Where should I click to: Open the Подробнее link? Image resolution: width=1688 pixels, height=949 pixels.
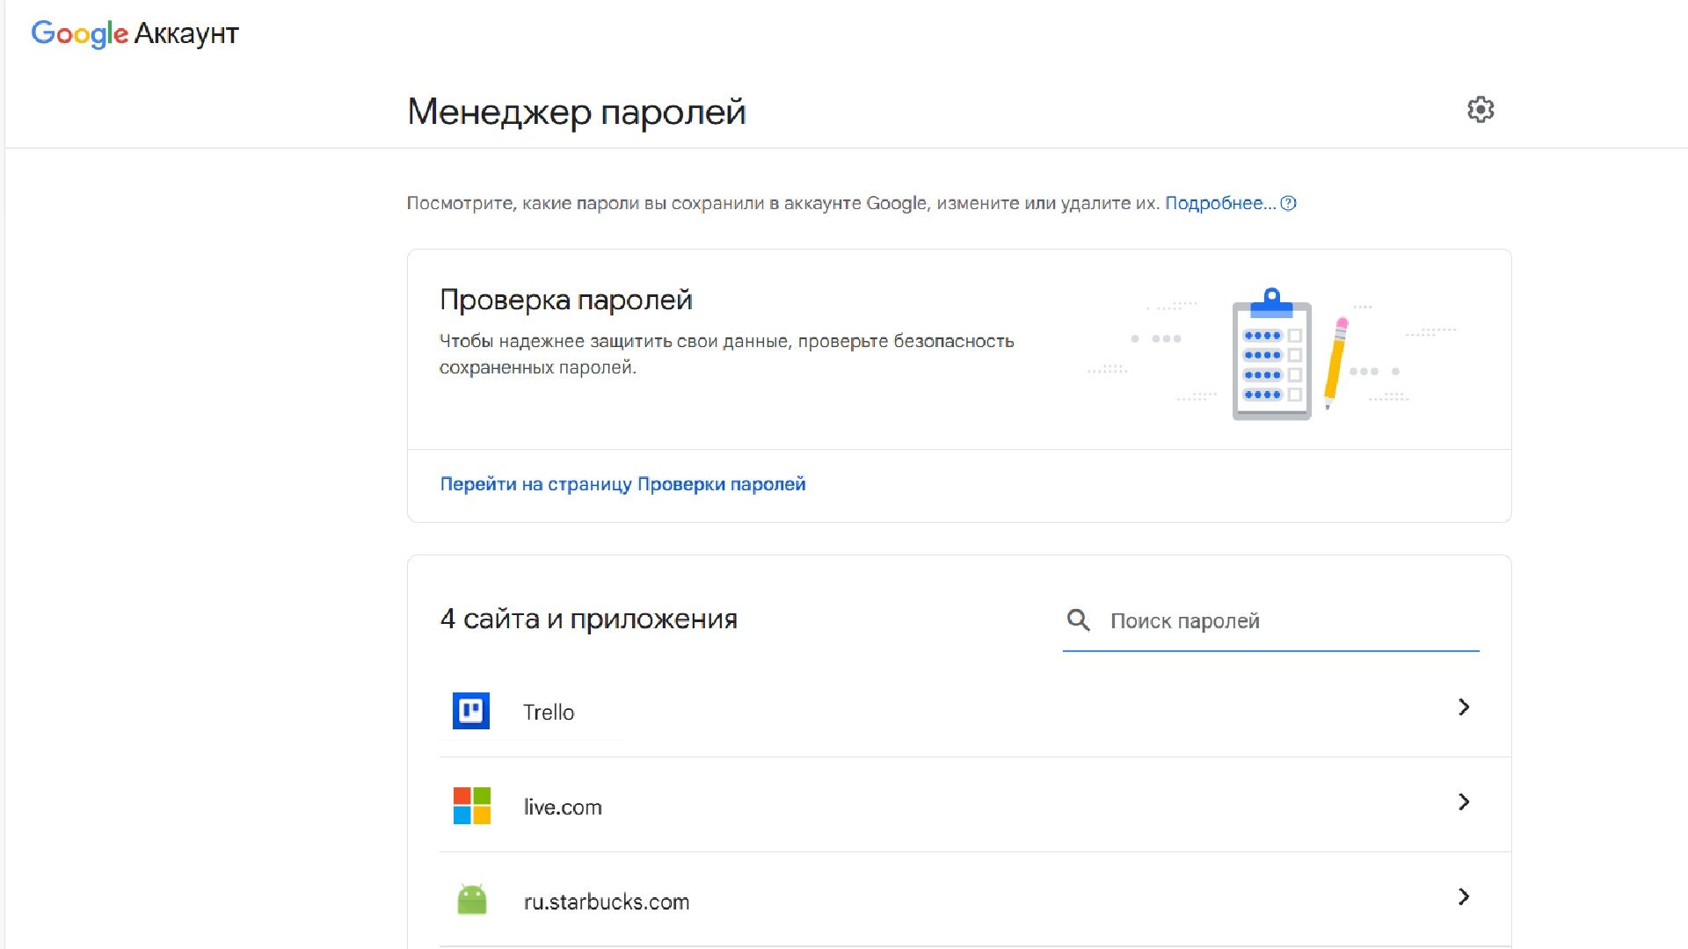coord(1219,203)
